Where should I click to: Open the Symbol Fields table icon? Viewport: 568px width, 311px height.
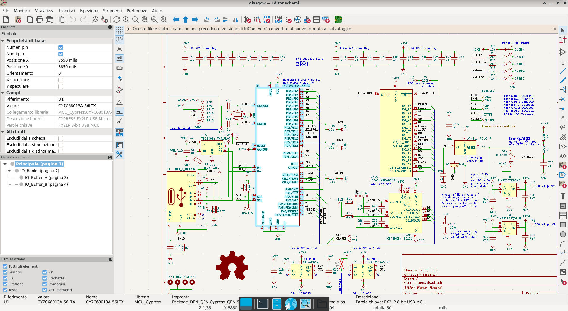317,20
